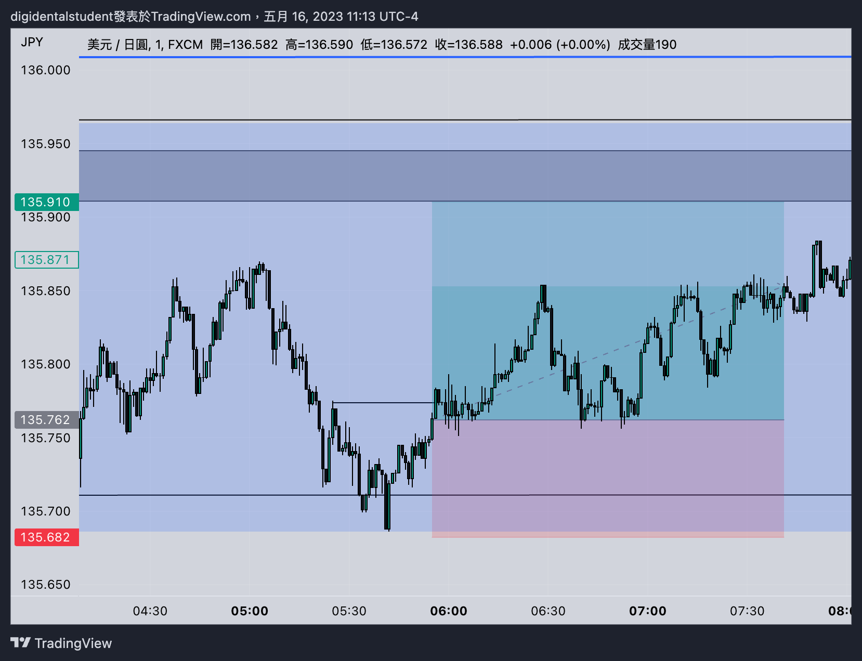Click the 04:30 time axis label

(150, 611)
